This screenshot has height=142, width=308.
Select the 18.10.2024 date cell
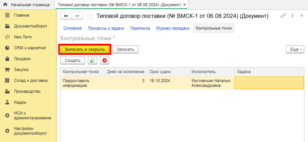click(x=168, y=83)
